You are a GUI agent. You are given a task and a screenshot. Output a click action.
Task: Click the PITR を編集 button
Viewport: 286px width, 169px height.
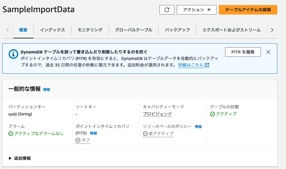click(243, 52)
